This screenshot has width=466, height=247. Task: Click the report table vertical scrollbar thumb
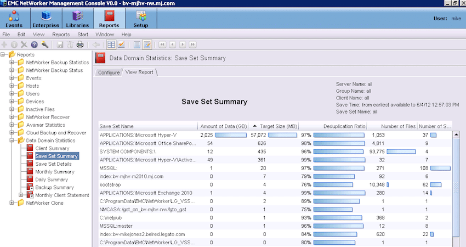pyautogui.click(x=456, y=188)
